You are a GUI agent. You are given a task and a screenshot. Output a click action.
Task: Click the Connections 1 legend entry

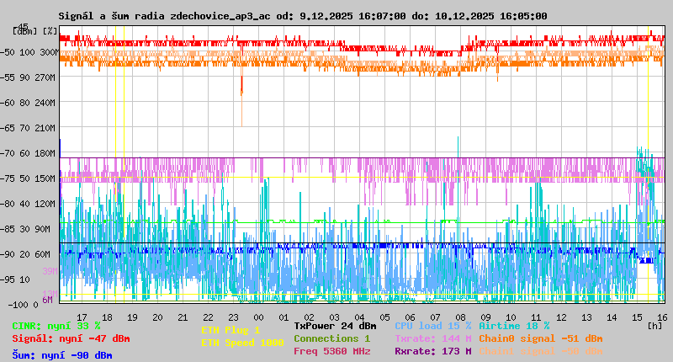coord(331,338)
